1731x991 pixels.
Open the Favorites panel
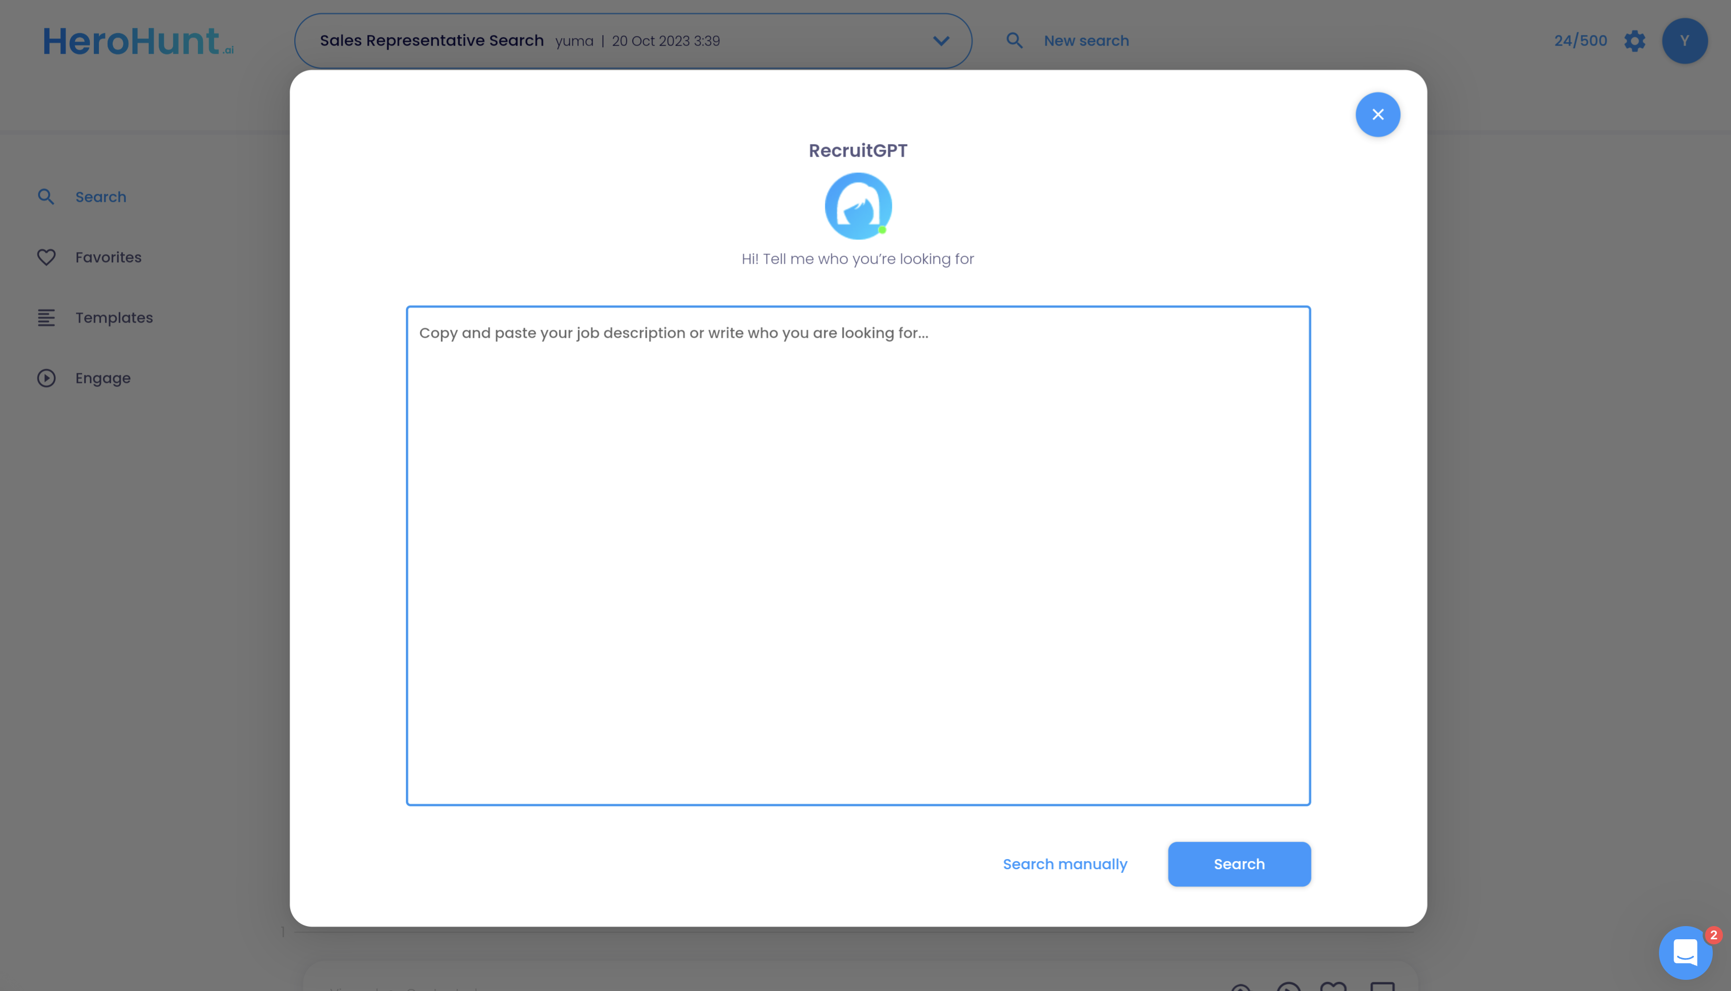(107, 257)
